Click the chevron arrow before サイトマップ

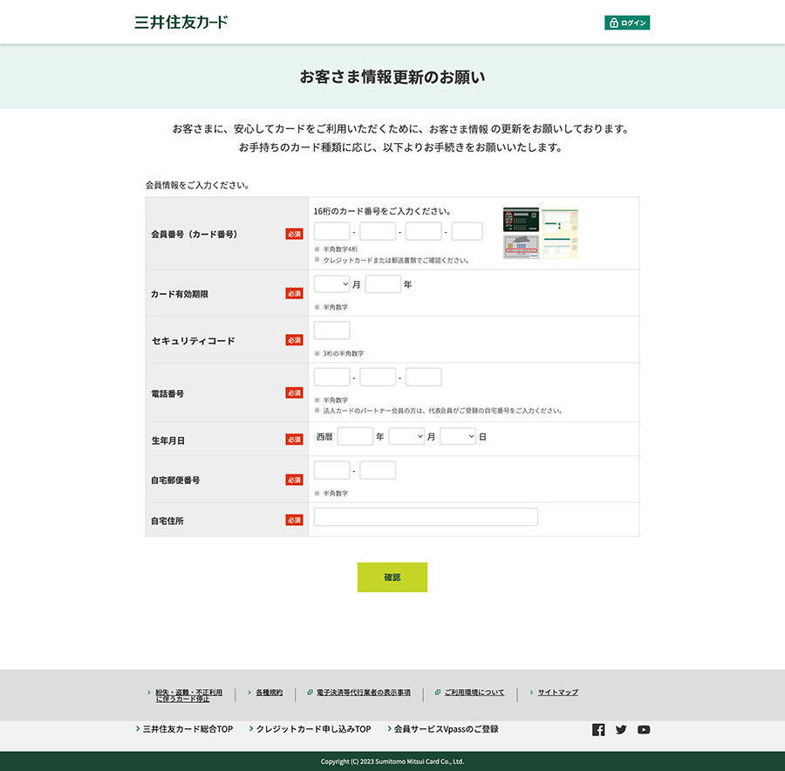pos(530,692)
